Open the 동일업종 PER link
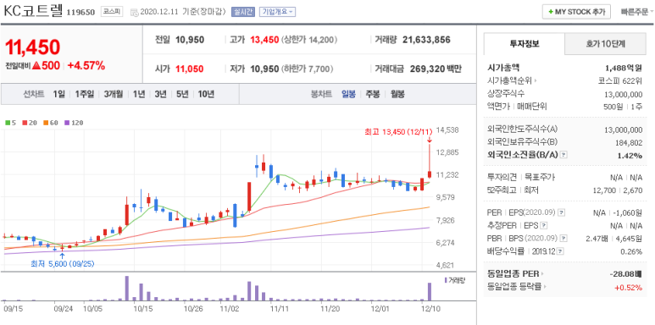Viewport: 655px width, 325px height. 516,274
